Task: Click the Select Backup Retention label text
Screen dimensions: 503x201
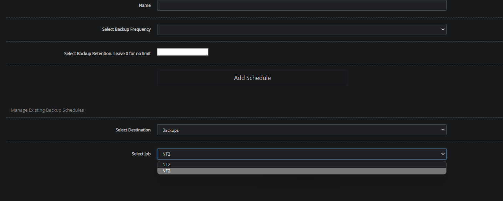Action: pos(107,54)
